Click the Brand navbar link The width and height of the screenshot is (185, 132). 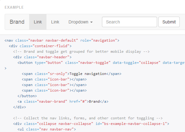[x=17, y=22]
